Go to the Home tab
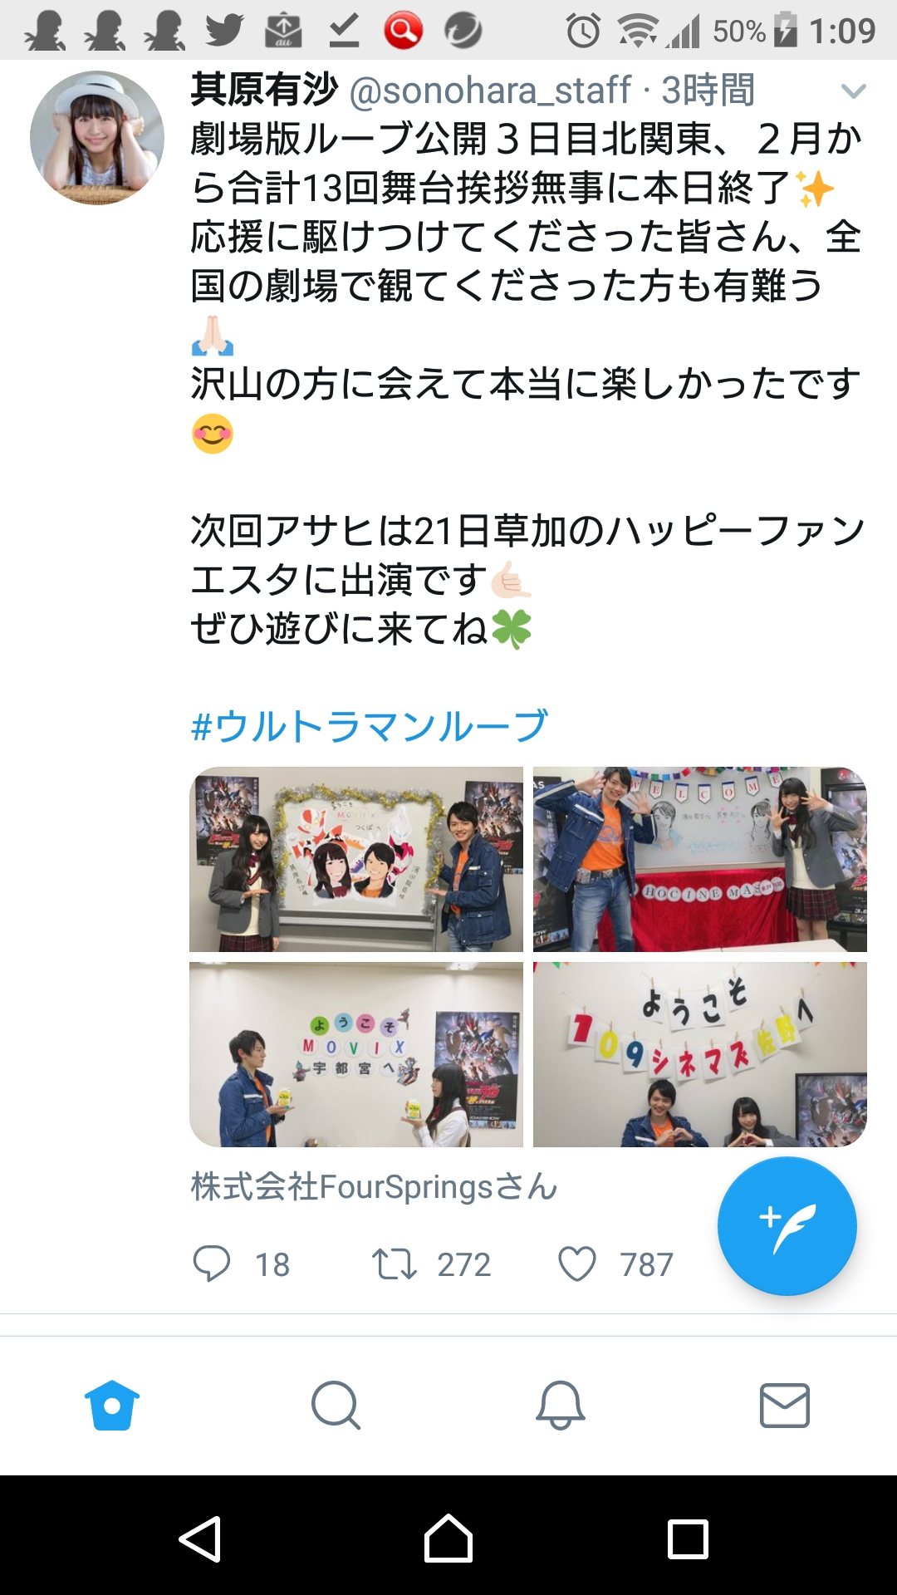The width and height of the screenshot is (897, 1595). coord(112,1405)
